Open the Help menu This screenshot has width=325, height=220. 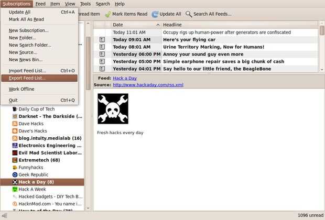120,4
